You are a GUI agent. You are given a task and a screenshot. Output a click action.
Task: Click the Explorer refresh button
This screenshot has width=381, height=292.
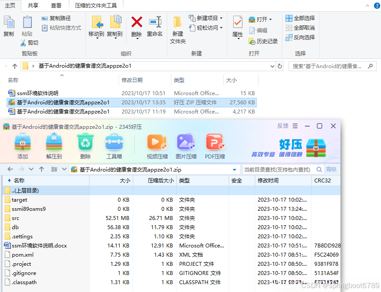tap(280, 66)
